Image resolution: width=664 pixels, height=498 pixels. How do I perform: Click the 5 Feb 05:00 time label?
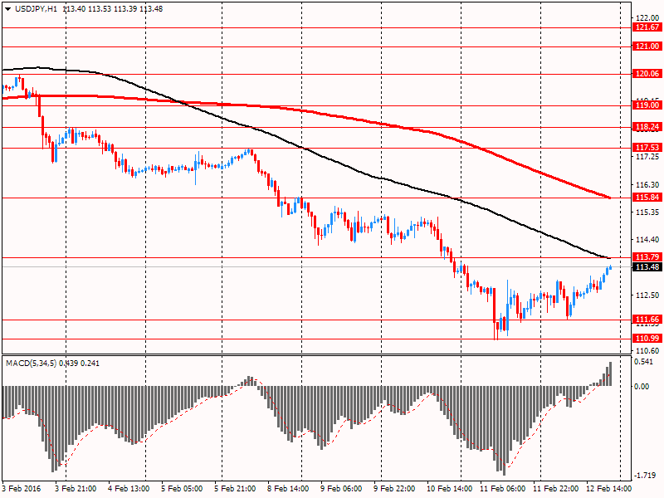click(x=182, y=489)
